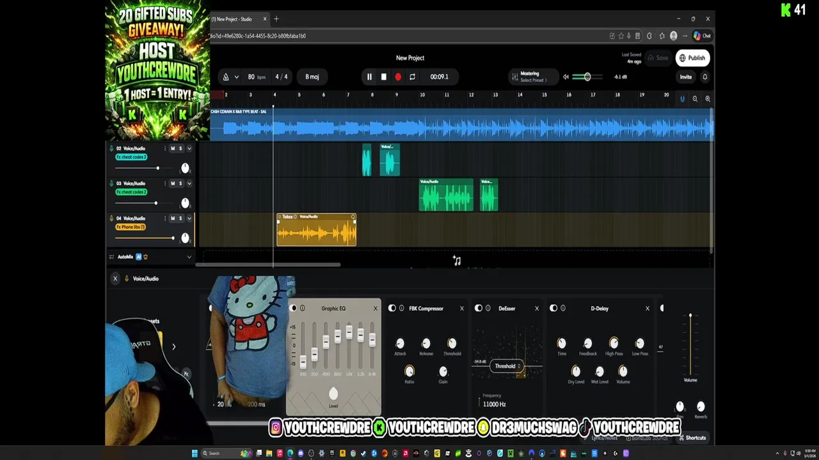
Task: Toggle loop cycle mode in the transport bar
Action: [412, 77]
